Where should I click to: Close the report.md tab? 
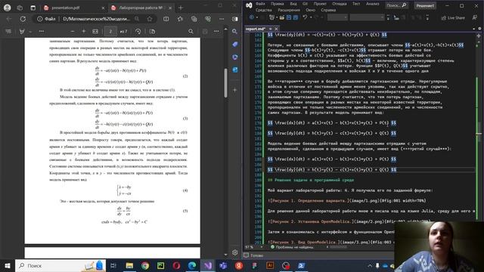[x=276, y=29]
